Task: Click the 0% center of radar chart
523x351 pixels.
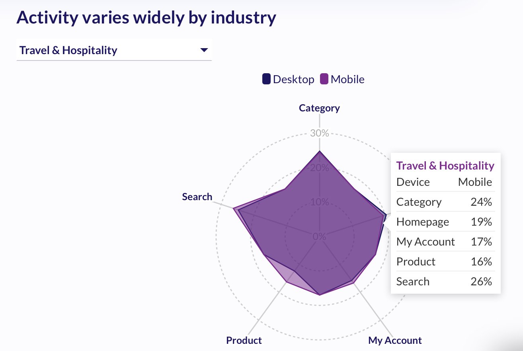Action: pos(319,236)
